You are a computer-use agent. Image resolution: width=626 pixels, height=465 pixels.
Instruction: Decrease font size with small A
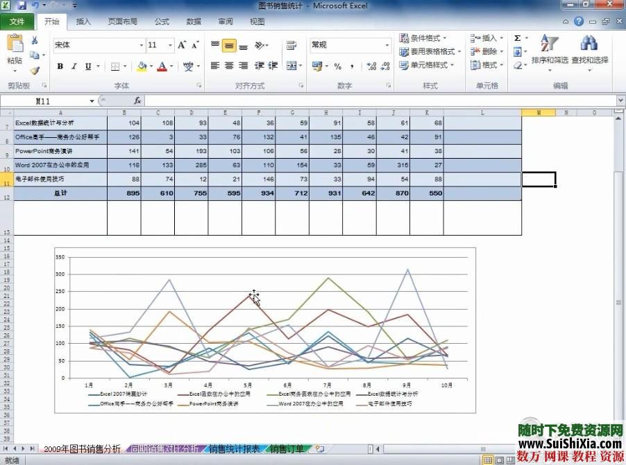point(195,45)
